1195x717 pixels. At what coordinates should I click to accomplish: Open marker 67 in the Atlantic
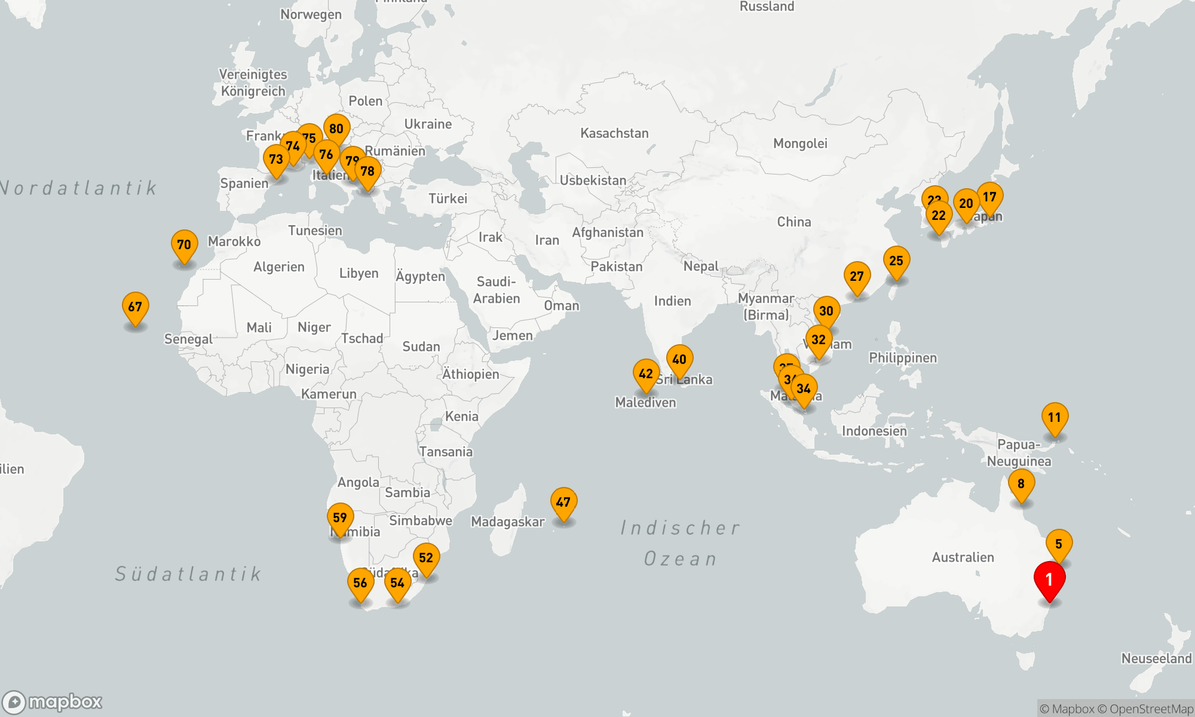pos(135,307)
